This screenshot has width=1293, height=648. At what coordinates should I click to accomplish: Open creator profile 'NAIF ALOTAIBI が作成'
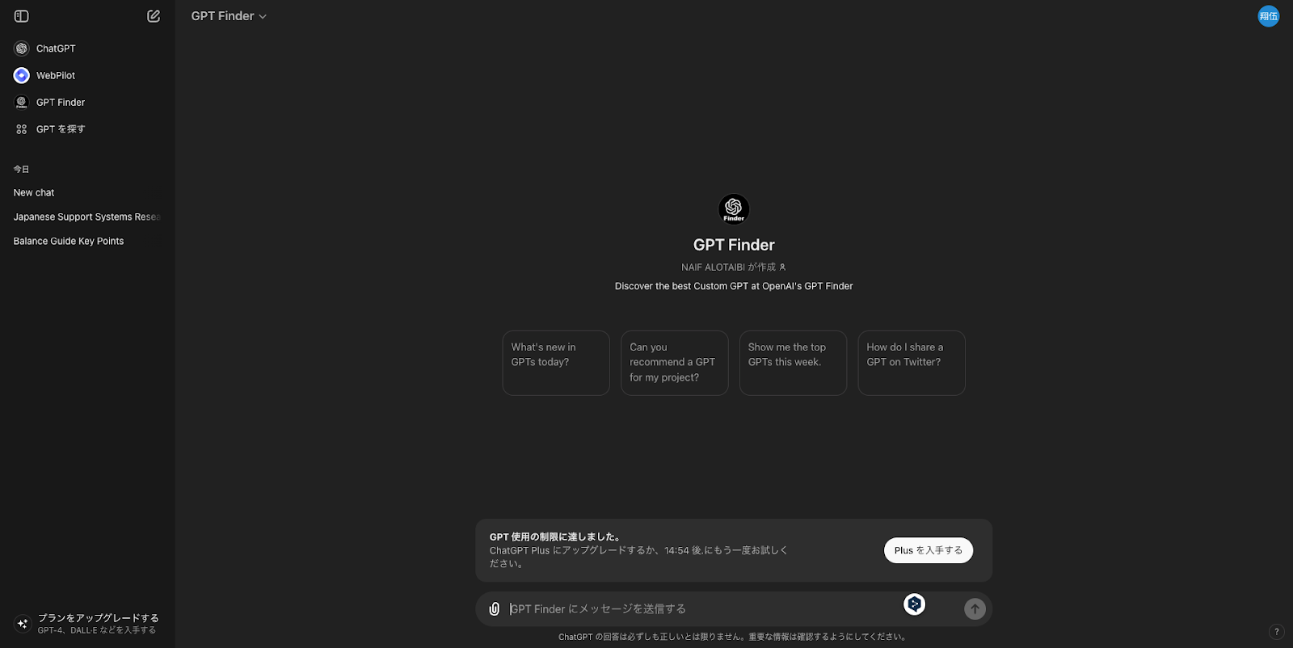click(734, 267)
